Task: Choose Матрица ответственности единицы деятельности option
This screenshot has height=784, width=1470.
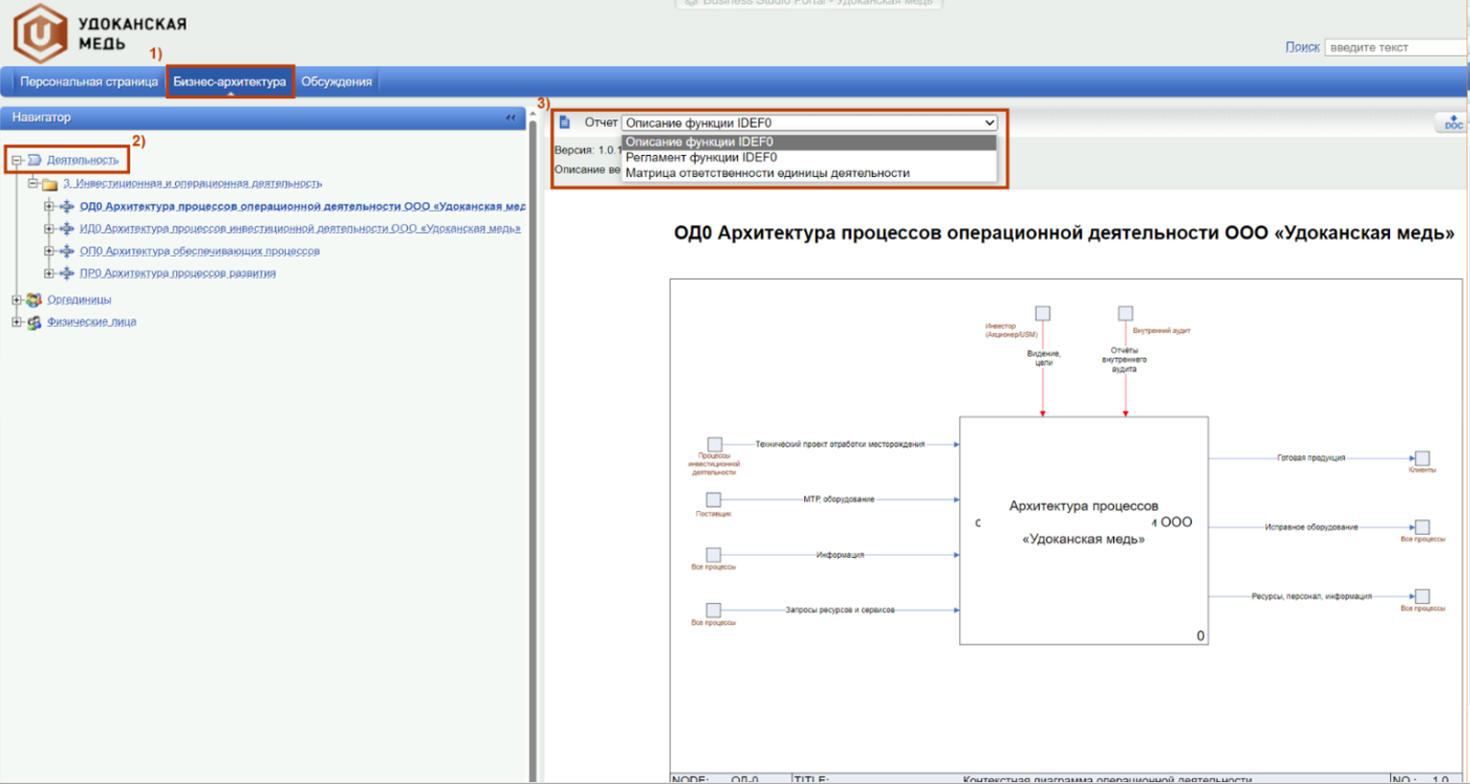Action: 767,173
